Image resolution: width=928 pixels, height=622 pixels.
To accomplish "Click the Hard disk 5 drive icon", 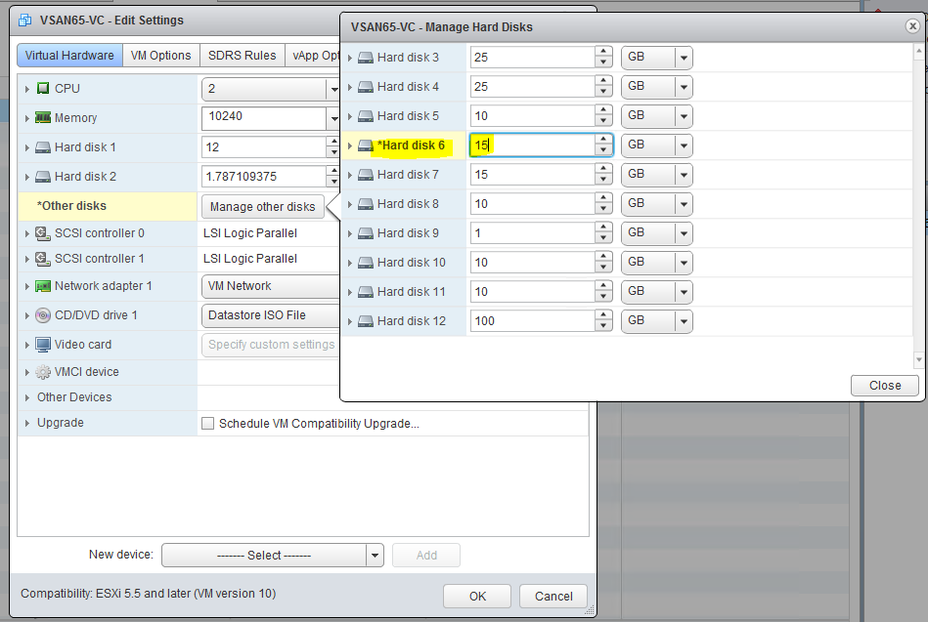I will (366, 116).
